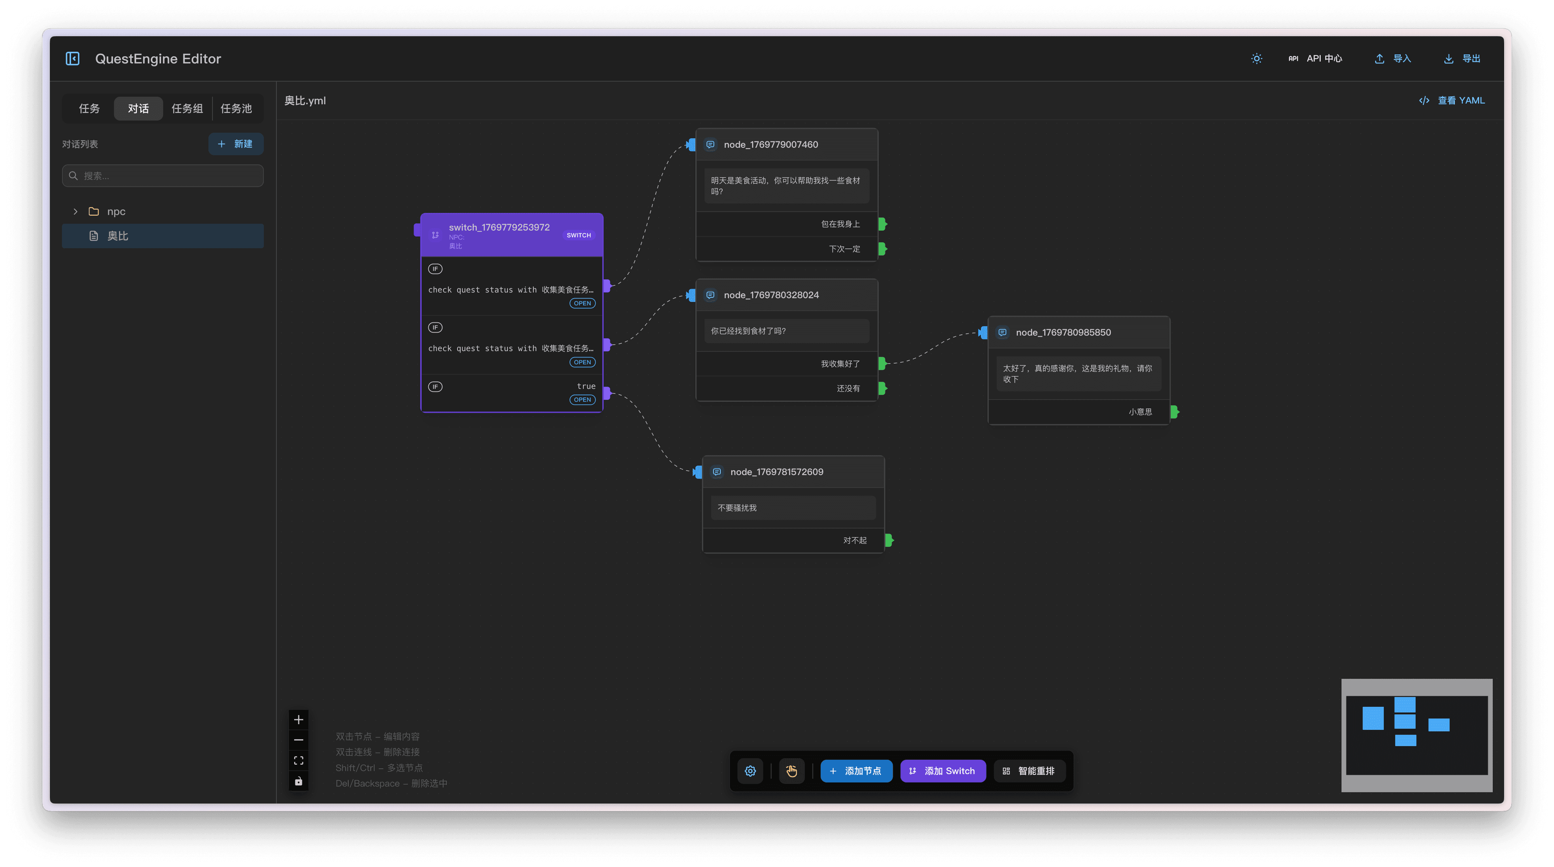Collapse the sidebar panel icon
Viewport: 1554px width, 867px height.
click(72, 59)
